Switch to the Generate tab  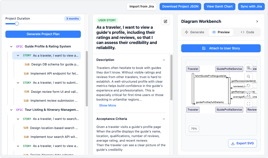(x=194, y=32)
